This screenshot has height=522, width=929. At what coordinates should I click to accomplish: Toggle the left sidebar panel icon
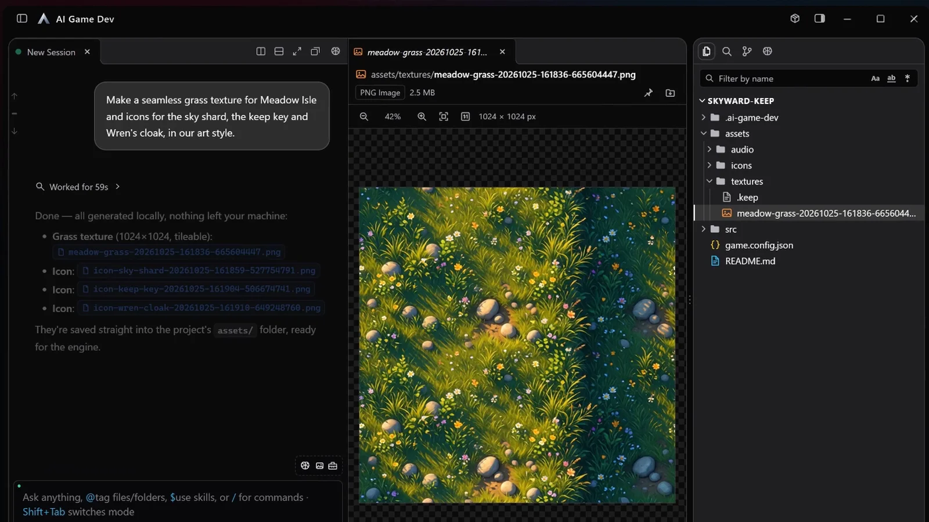tap(22, 19)
